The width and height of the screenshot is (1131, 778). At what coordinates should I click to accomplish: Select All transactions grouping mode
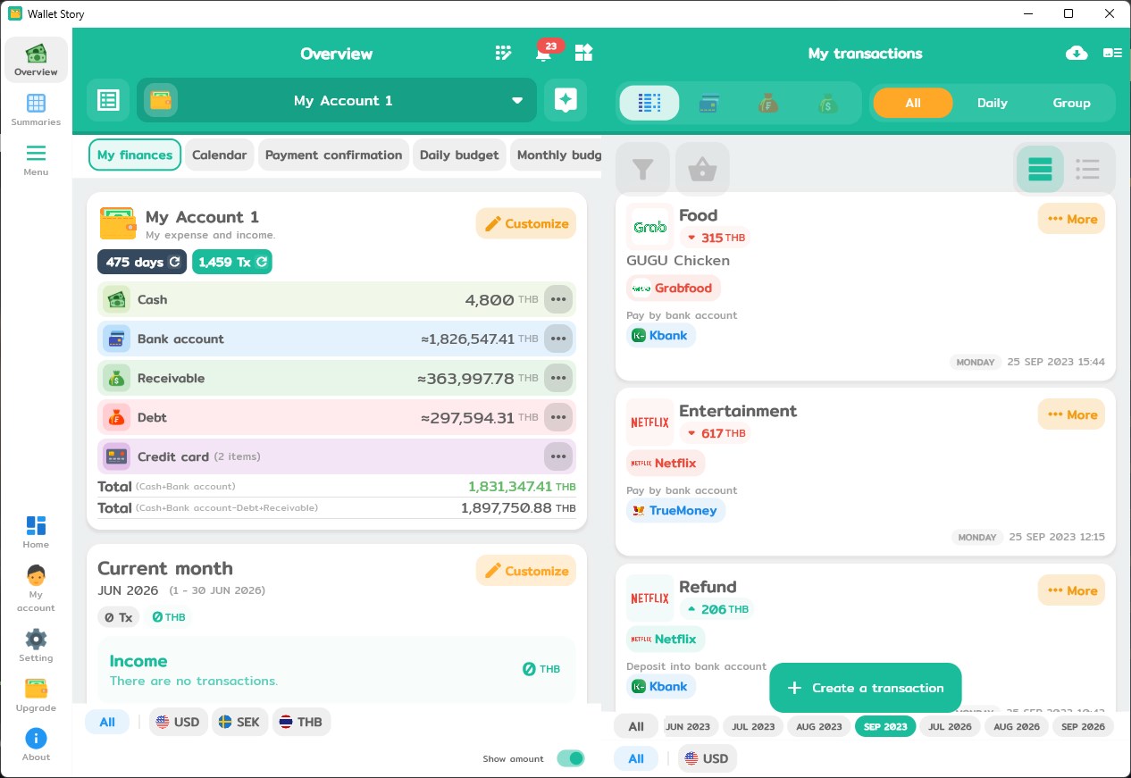912,103
